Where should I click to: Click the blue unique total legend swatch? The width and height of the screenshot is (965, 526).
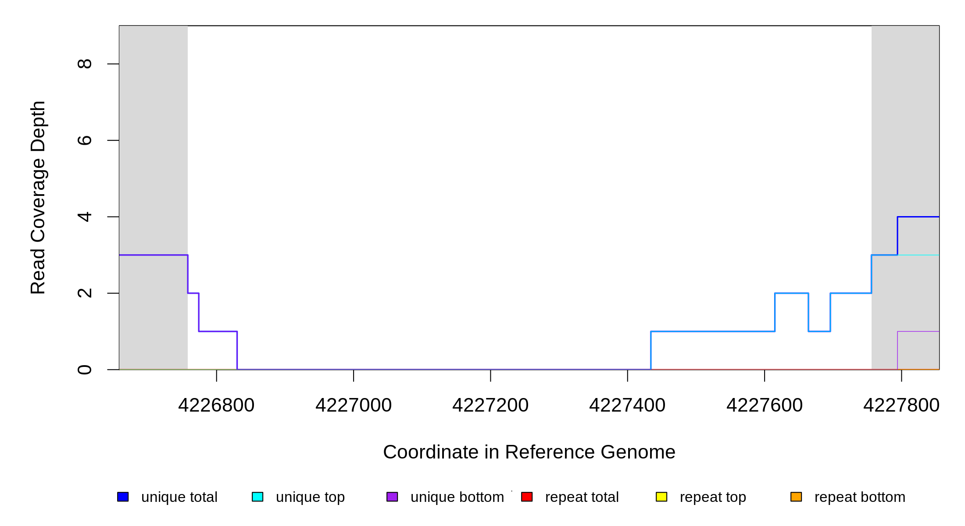point(123,497)
